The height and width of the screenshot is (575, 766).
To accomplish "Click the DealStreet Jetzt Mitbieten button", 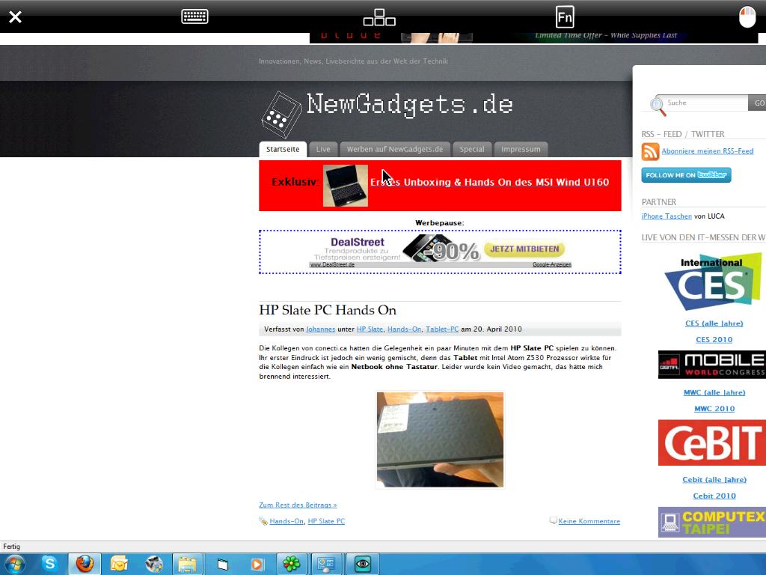I will pos(524,249).
